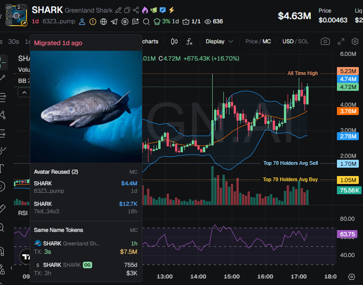This screenshot has height=285, width=363.
Task: Switch chart currency to USD
Action: pos(288,41)
